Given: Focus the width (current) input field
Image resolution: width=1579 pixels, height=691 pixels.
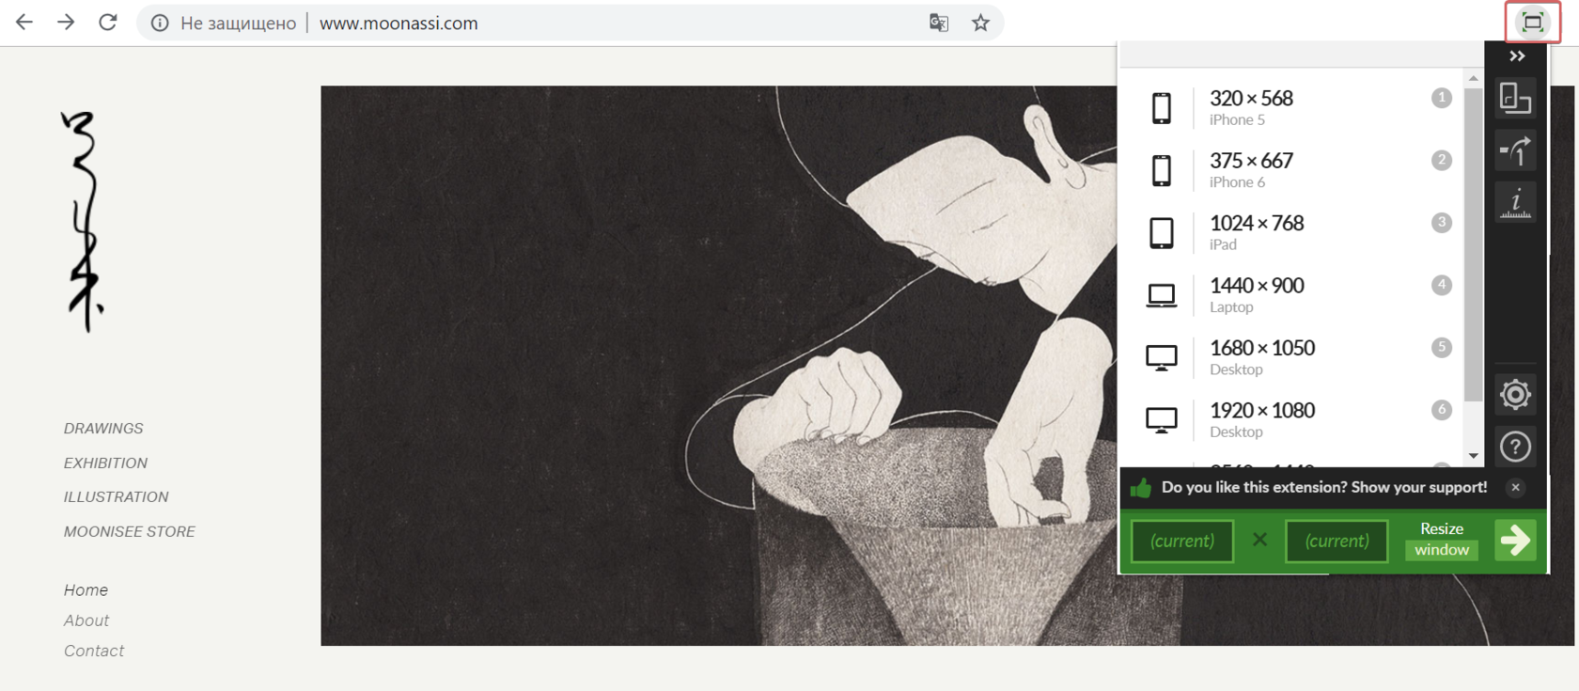Looking at the screenshot, I should point(1182,542).
